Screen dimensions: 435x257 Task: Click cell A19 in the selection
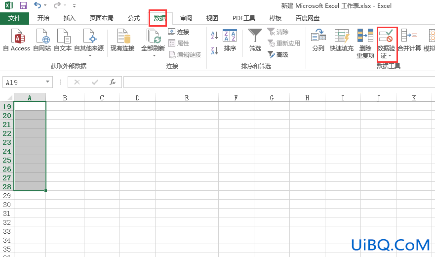point(30,106)
